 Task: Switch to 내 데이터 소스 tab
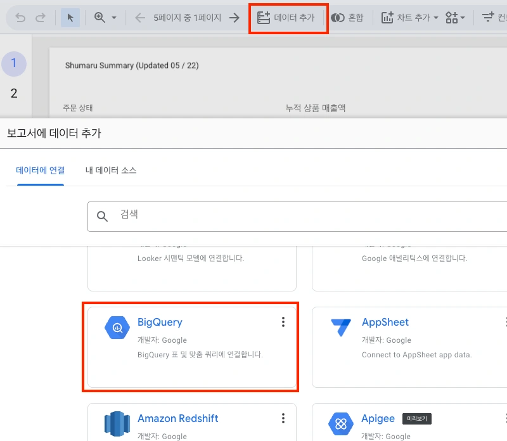tap(111, 170)
